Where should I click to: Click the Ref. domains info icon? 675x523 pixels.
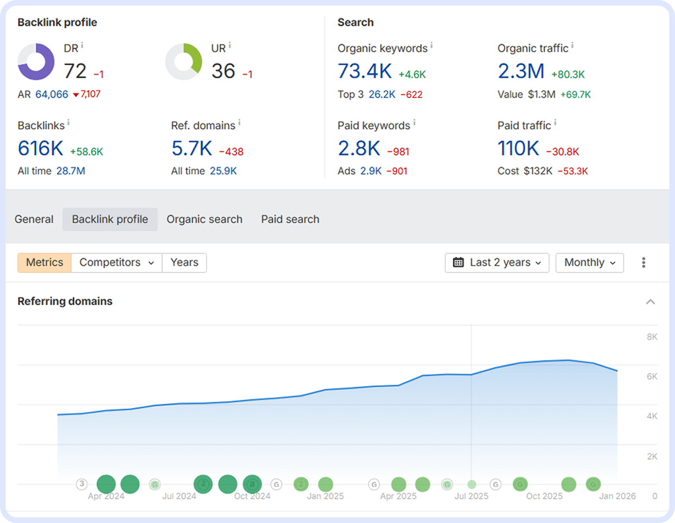(239, 122)
